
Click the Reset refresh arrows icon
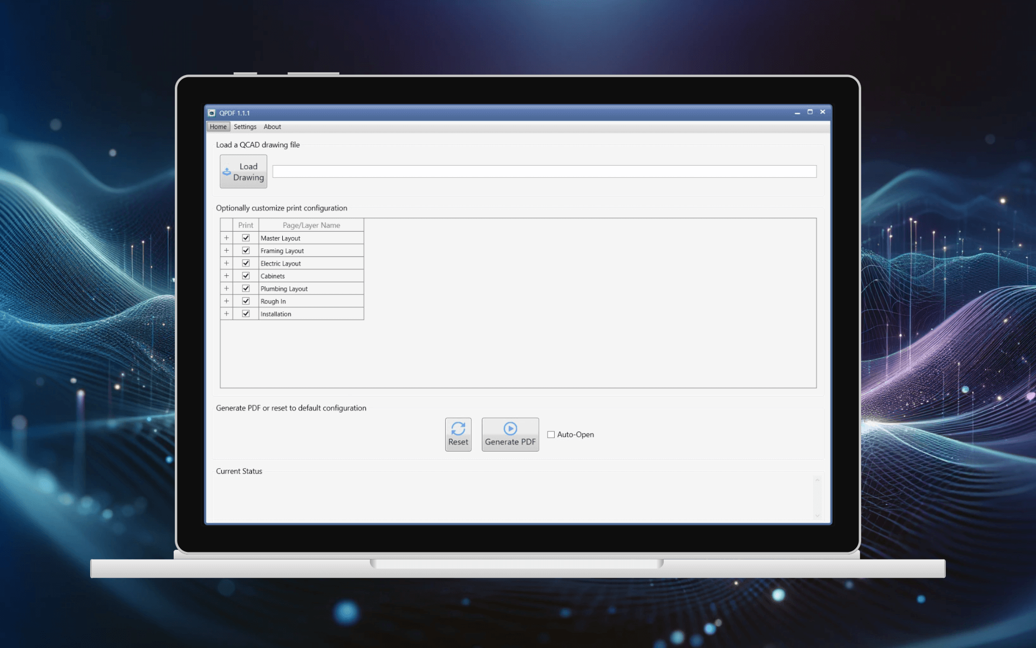[x=458, y=428]
